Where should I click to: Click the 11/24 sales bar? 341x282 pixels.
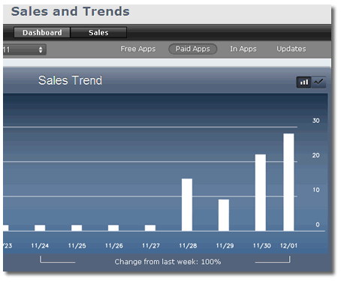tap(40, 228)
